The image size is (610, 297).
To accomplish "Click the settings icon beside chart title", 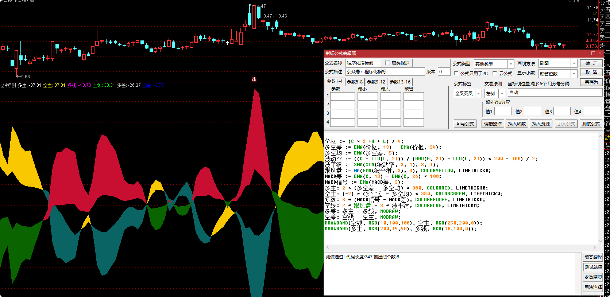I will tap(32, 1).
